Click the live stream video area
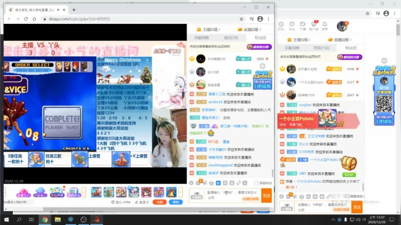The image size is (401, 225). 95,104
